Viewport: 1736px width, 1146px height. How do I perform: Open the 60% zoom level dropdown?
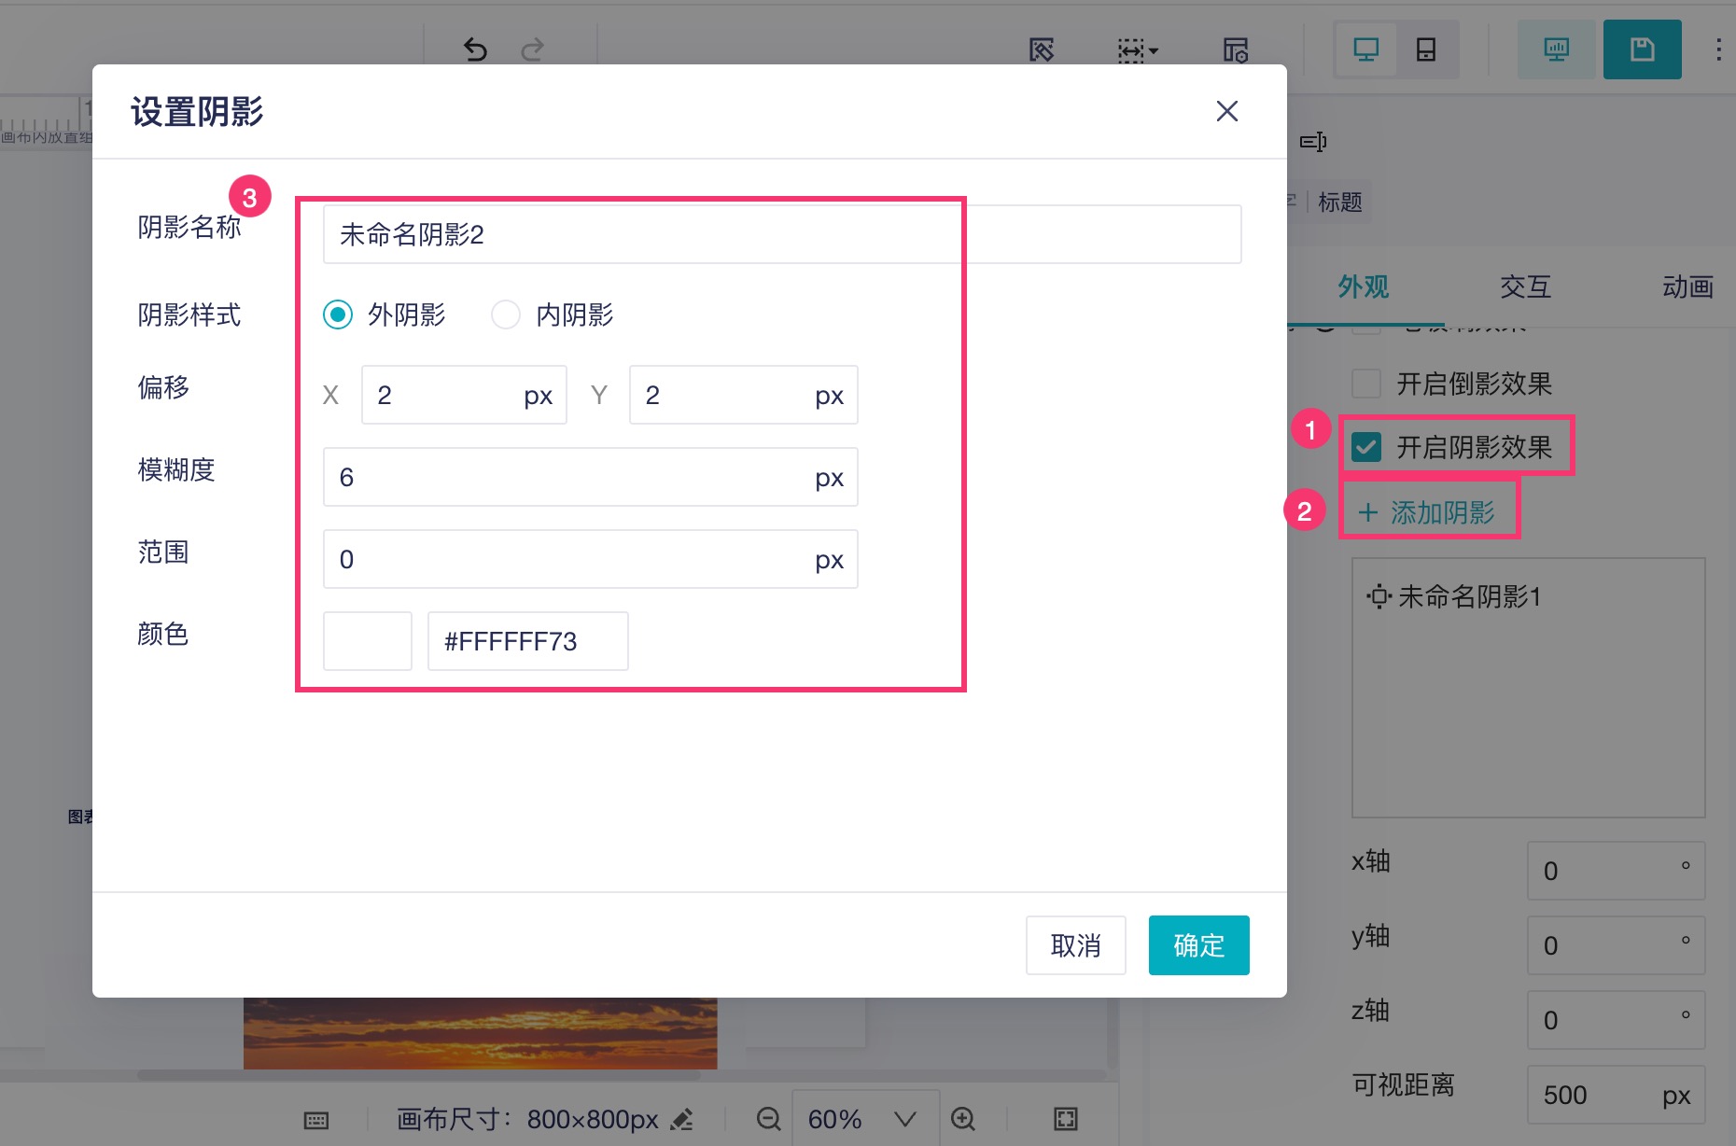pos(865,1119)
